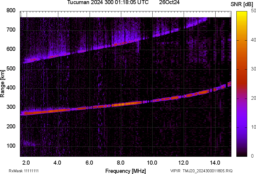Select the purple colorbar region near 10
This screenshot has height=174, width=256.
pyautogui.click(x=242, y=127)
